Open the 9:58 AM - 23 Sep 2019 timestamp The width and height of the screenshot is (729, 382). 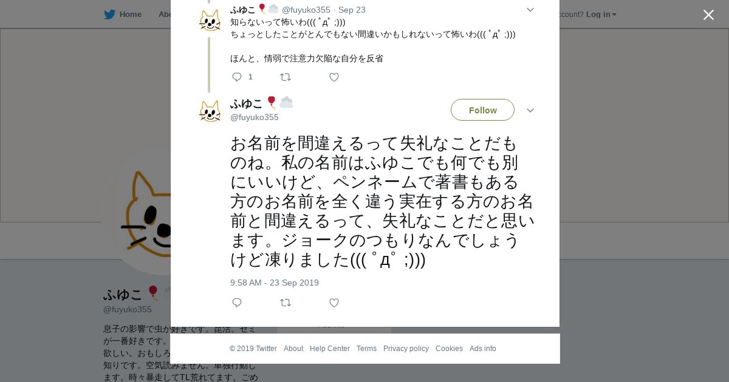coord(275,283)
